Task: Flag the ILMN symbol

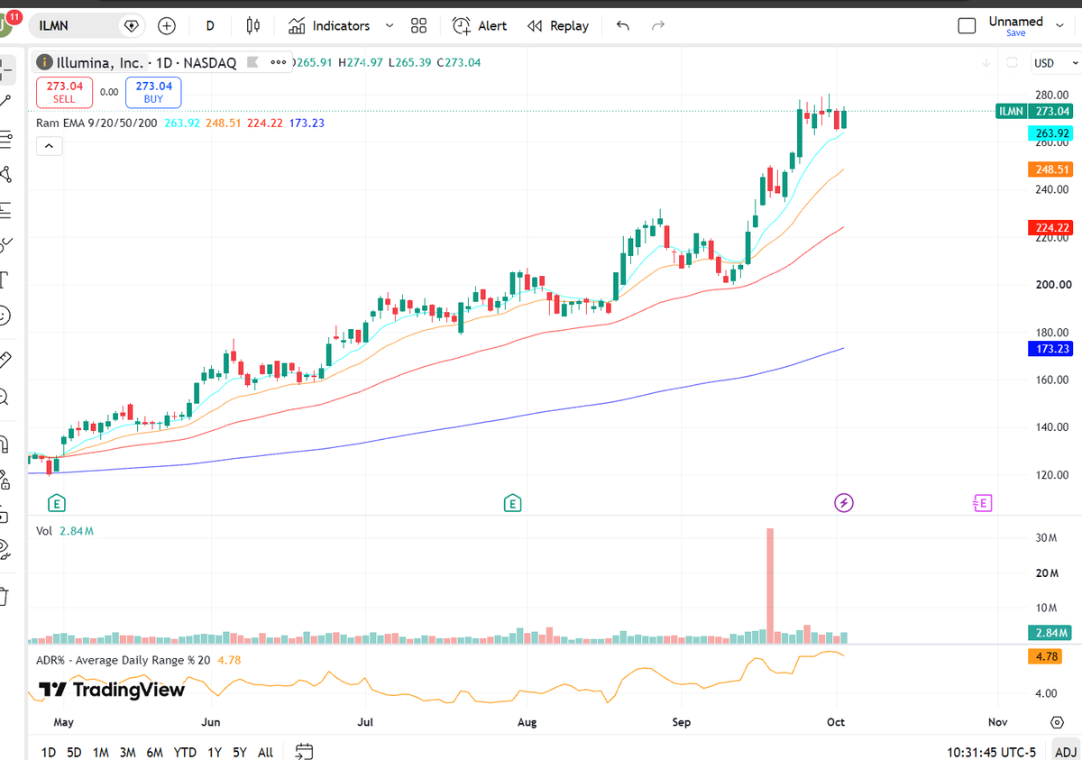Action: 253,63
